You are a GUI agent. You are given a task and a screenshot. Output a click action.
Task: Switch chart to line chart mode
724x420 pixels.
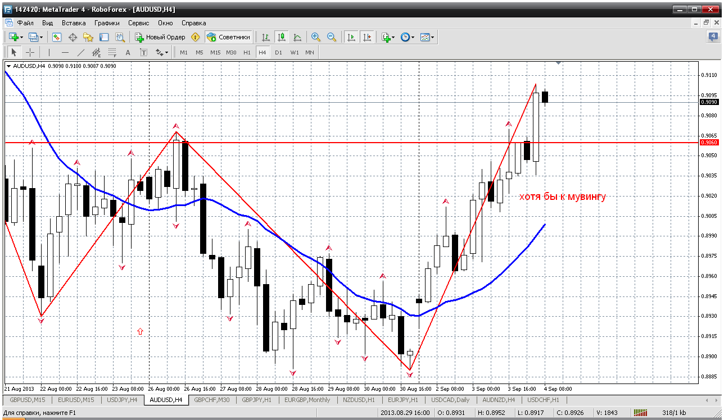(297, 37)
